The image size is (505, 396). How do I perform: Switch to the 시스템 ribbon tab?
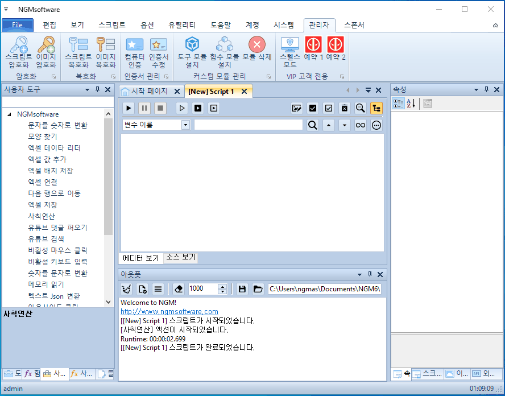point(284,25)
